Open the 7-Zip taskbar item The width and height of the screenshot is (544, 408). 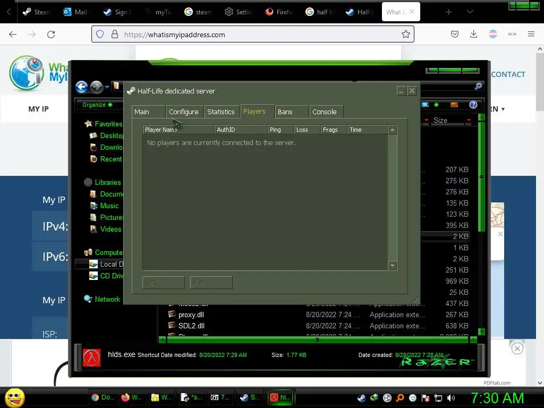[220, 397]
